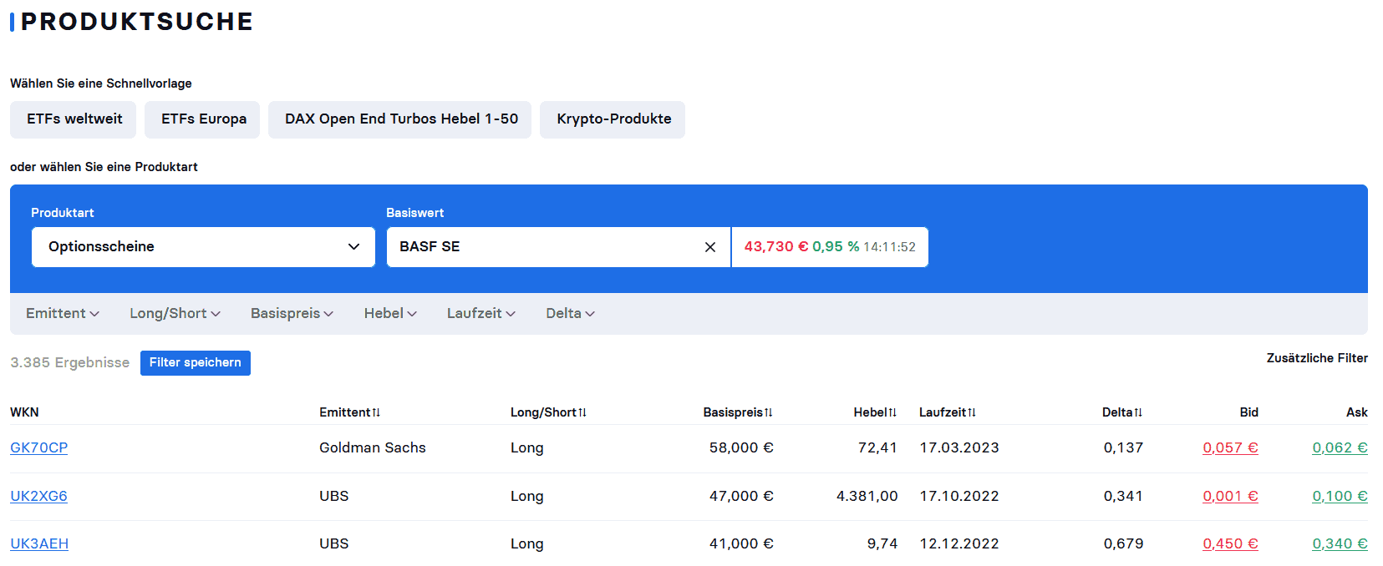
Task: Open Zusätzliche Filter options
Action: (1317, 358)
